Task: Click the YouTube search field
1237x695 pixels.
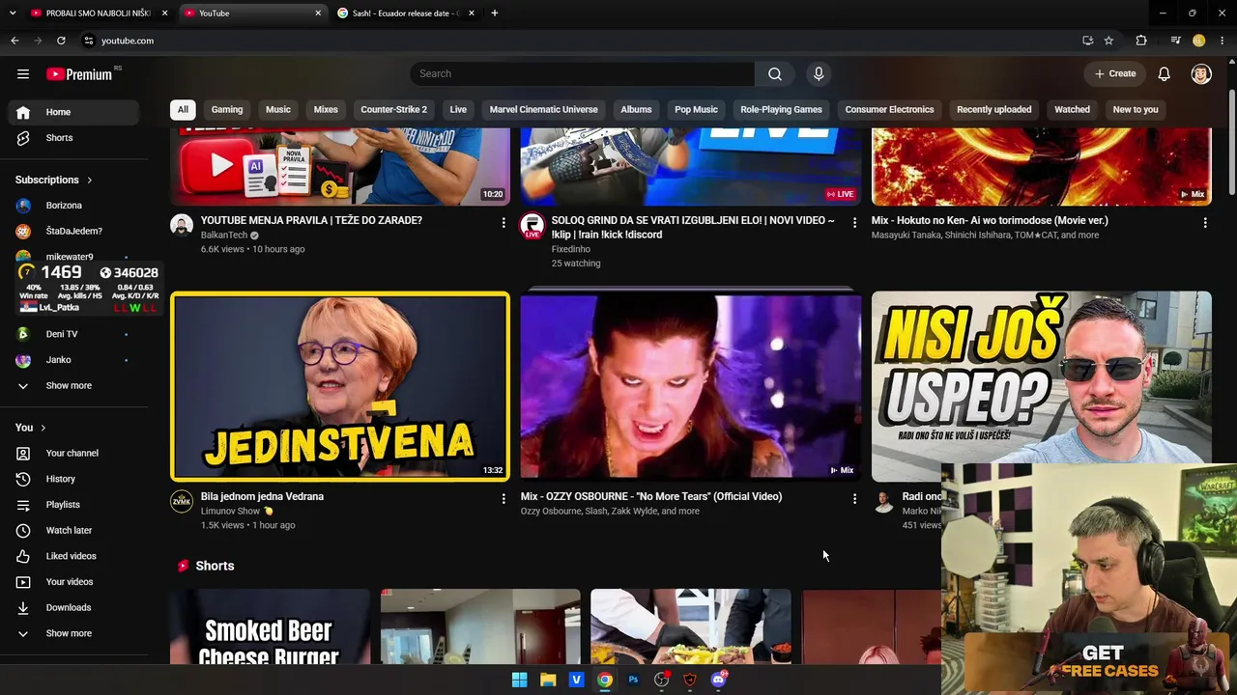Action: [x=583, y=73]
